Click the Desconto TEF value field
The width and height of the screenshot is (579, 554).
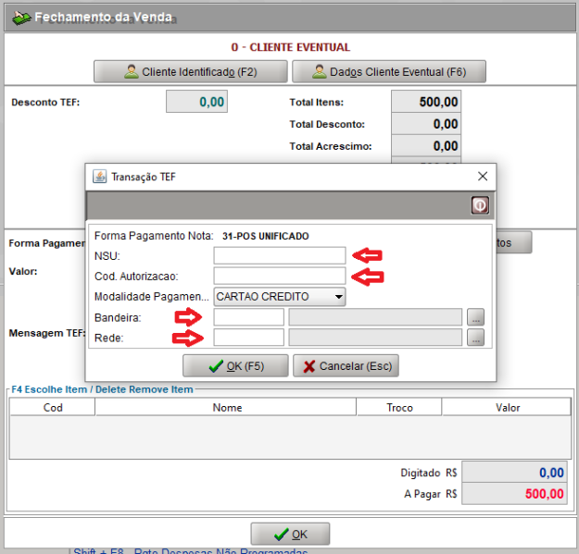point(196,102)
